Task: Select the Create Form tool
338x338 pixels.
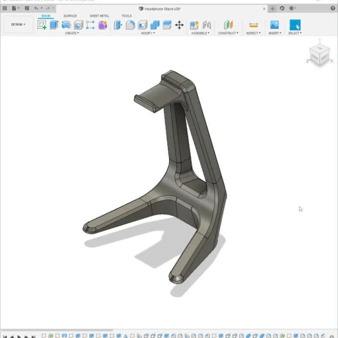Action: coord(103,25)
